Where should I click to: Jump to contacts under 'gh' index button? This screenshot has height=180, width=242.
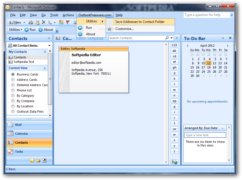174,67
